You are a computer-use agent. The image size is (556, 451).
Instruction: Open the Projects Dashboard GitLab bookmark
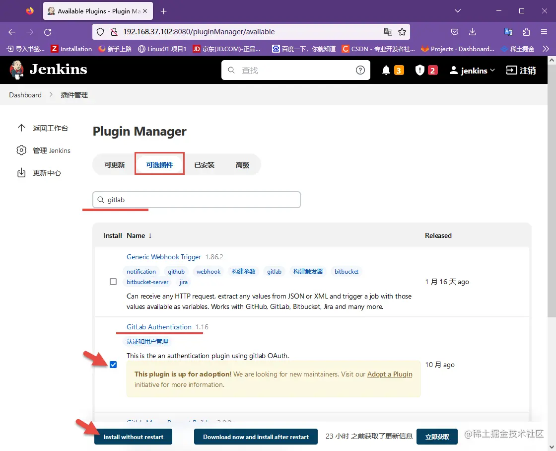click(x=457, y=49)
